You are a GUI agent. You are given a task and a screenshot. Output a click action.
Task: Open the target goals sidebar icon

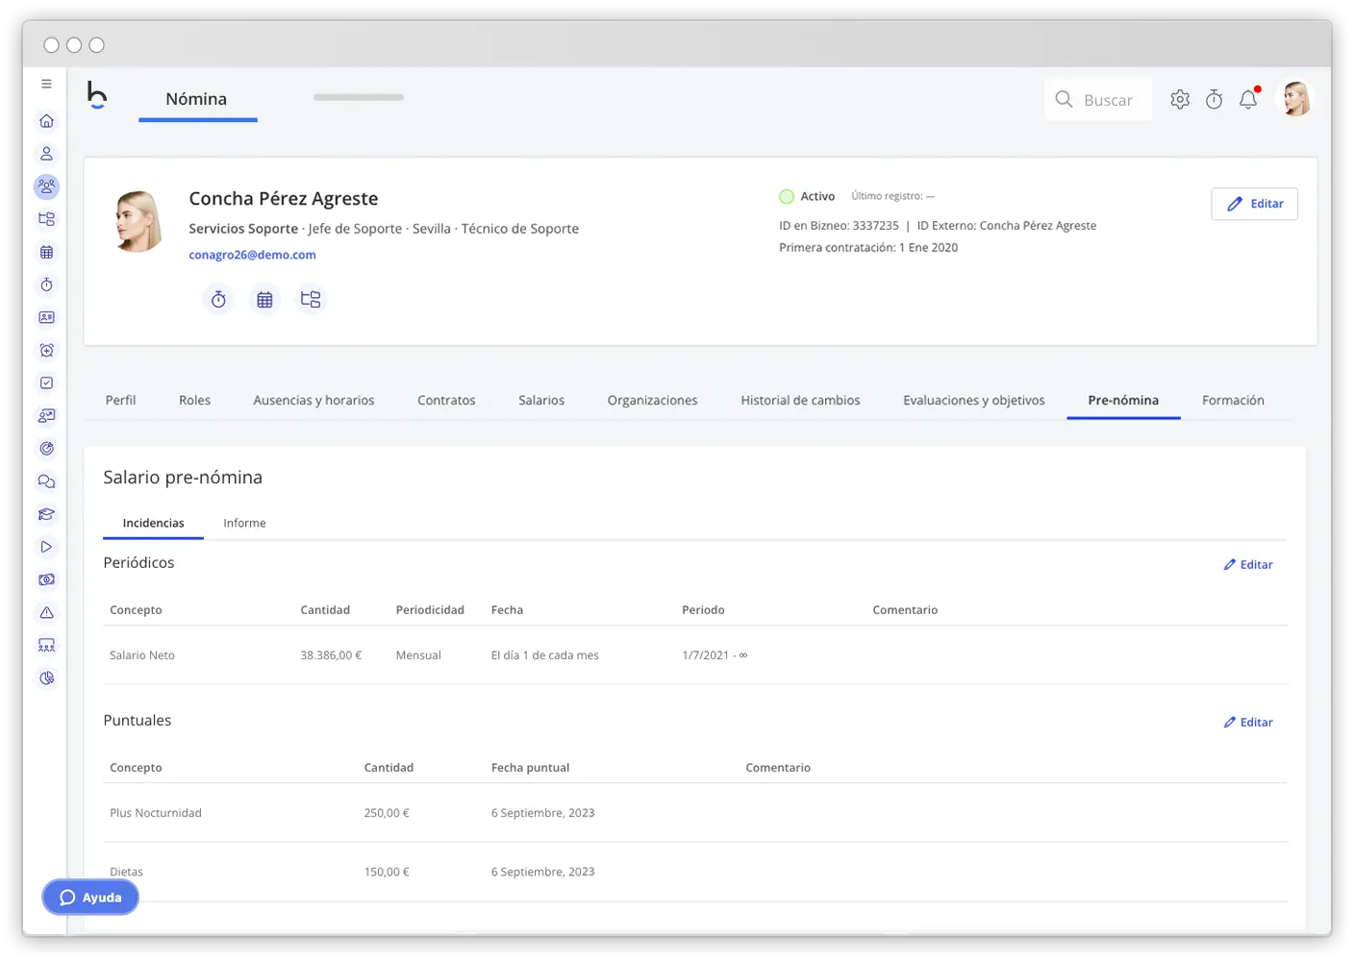(x=46, y=448)
